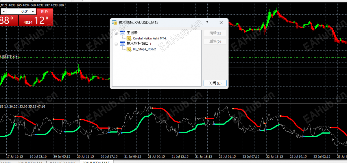Switch to the active white XAUUSDc,M15 chart tab

click(96, 162)
